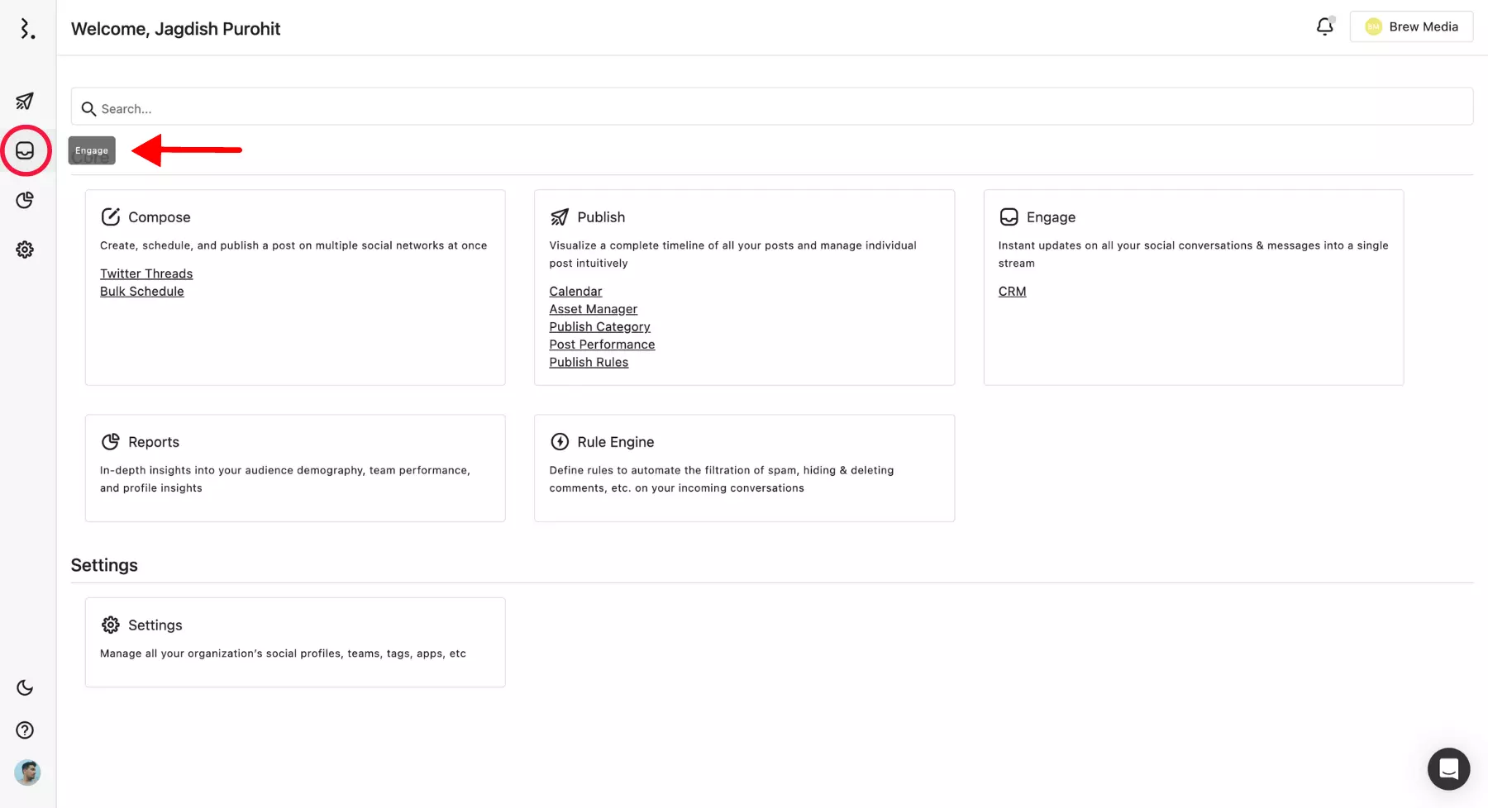Click the app logo in top-left
Screen dimensions: 1488x808
[27, 29]
